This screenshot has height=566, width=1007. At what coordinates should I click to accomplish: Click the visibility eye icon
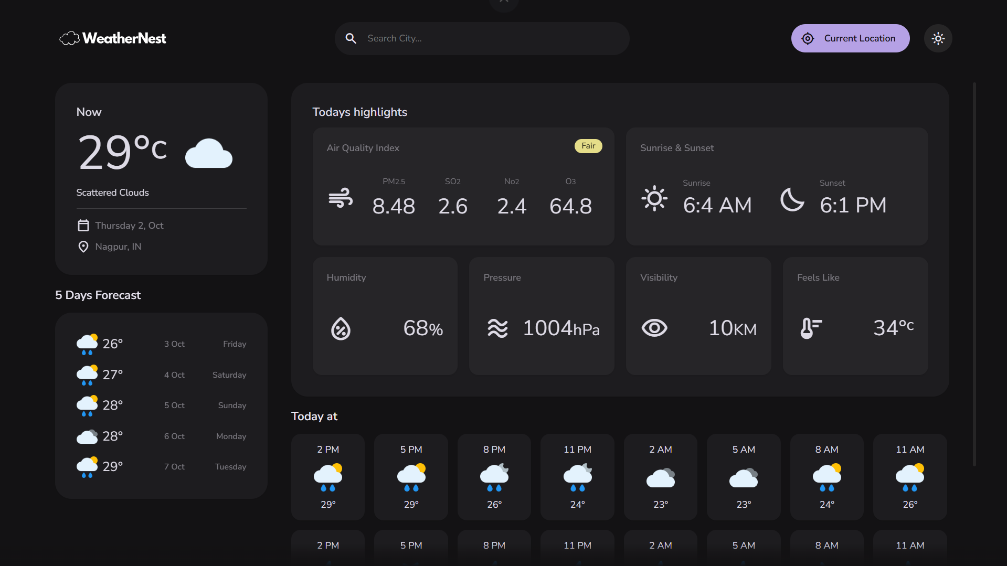(654, 328)
